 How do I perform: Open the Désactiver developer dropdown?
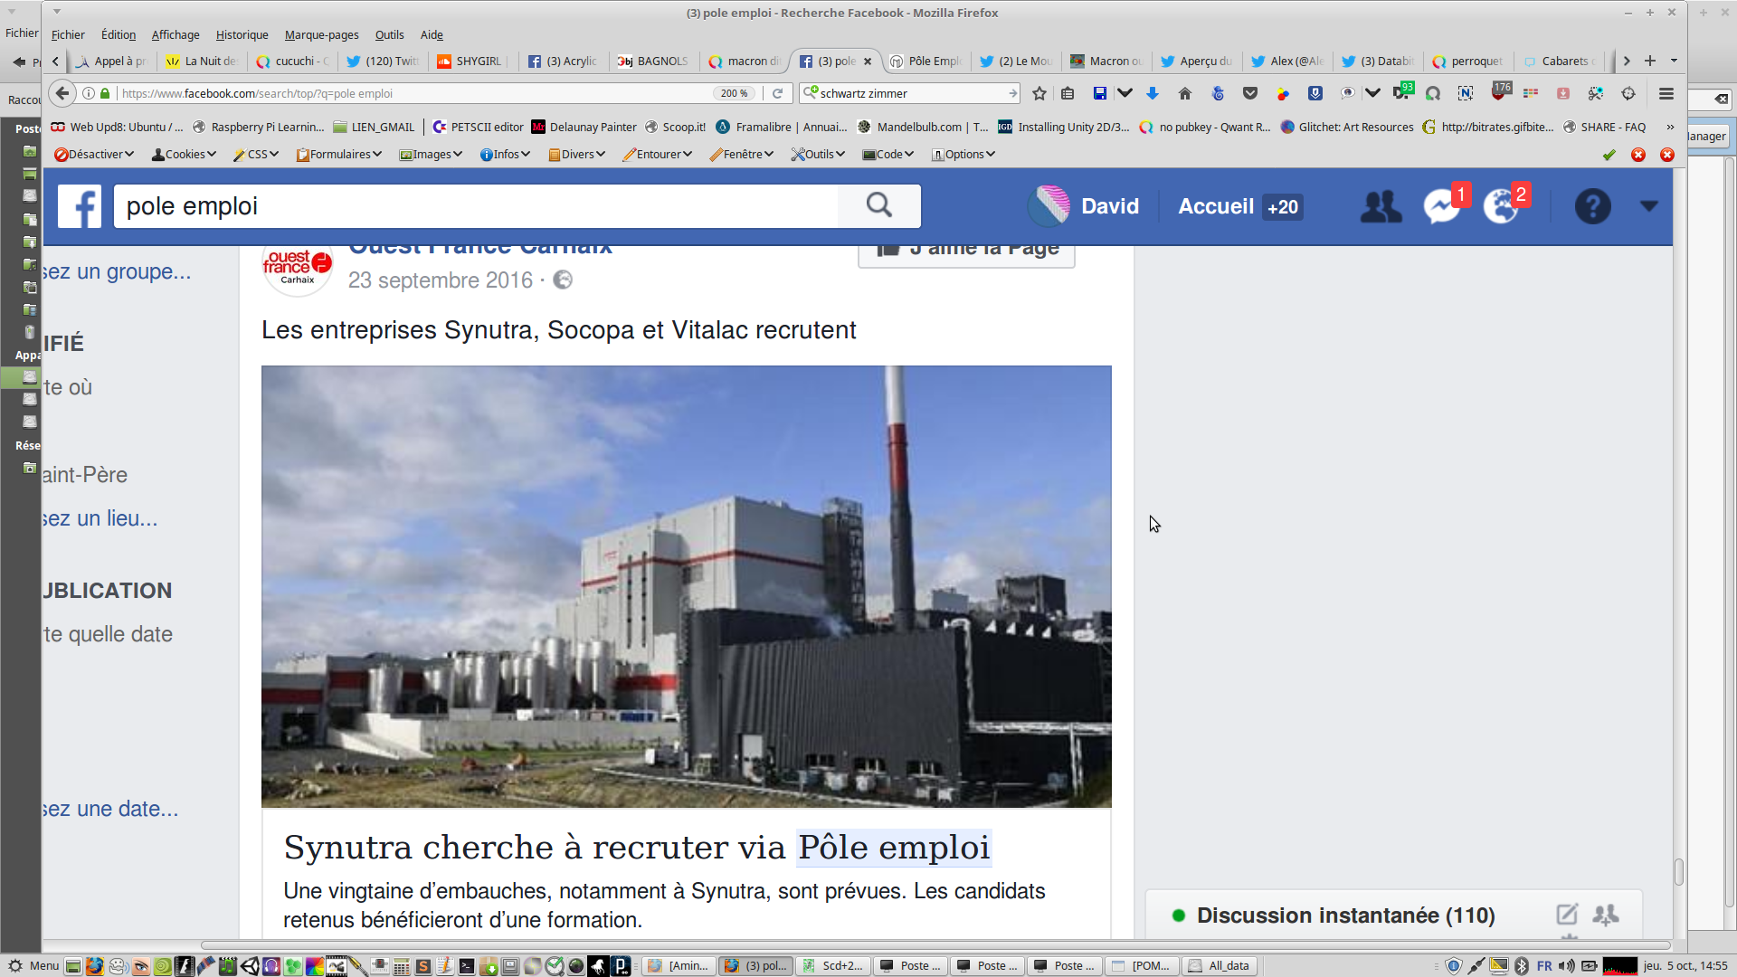pyautogui.click(x=94, y=155)
